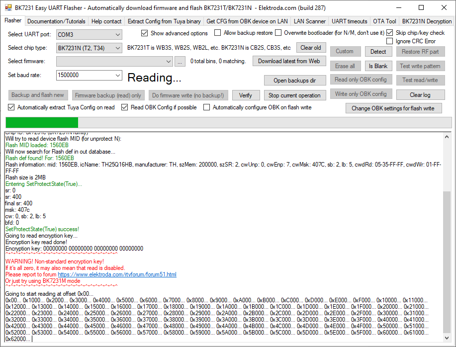Click Restore RF part button
The image size is (456, 347).
[x=420, y=52]
